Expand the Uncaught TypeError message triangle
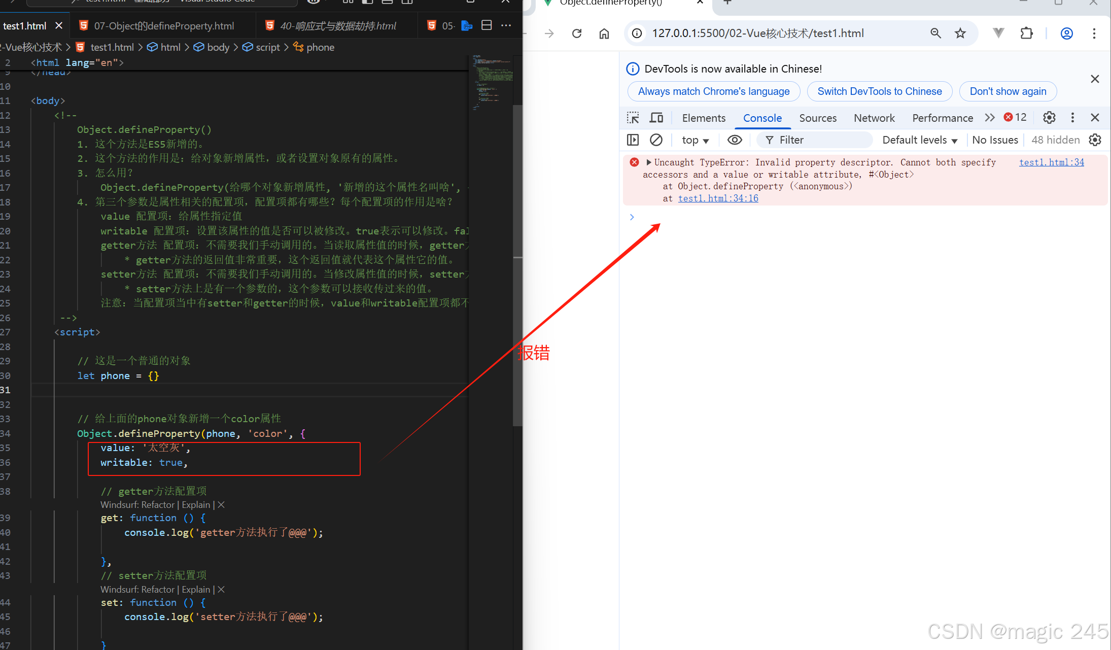Screen dimensions: 1111x650 [x=648, y=162]
